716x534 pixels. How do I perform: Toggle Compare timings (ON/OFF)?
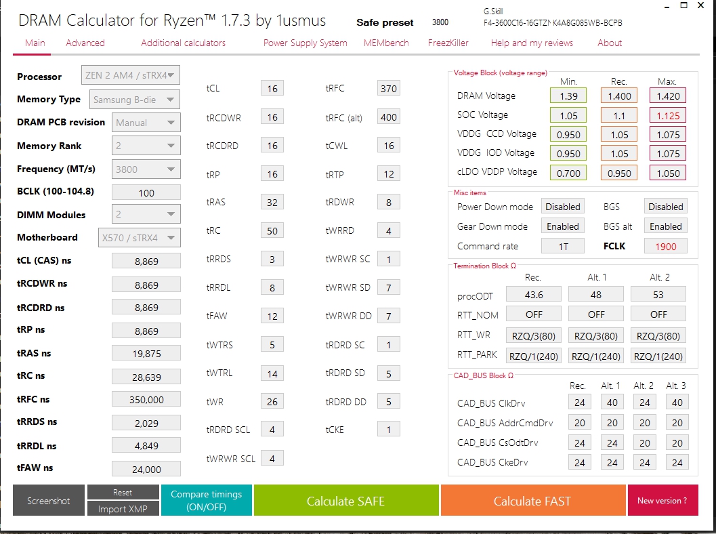(207, 500)
